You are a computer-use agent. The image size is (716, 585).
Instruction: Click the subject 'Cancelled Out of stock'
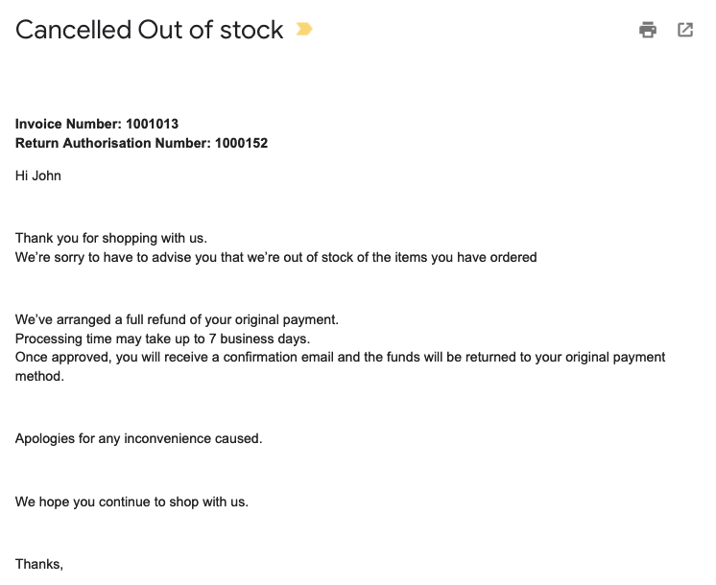(x=150, y=30)
